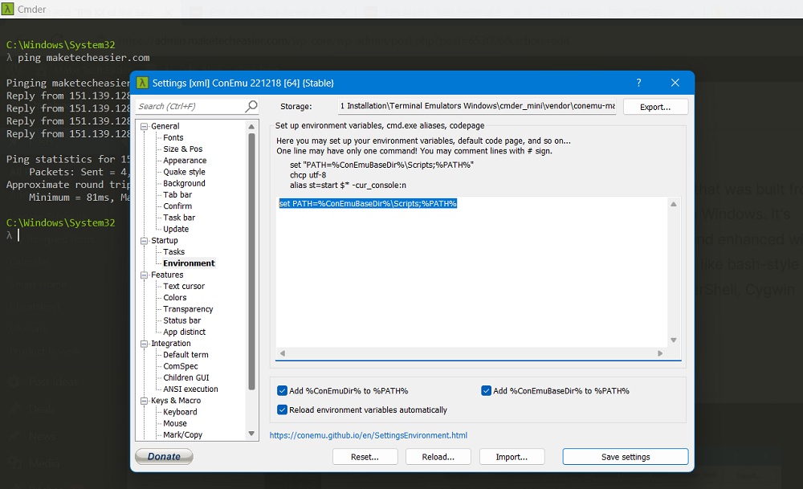Click the Reset button
The image size is (803, 489).
pos(365,456)
